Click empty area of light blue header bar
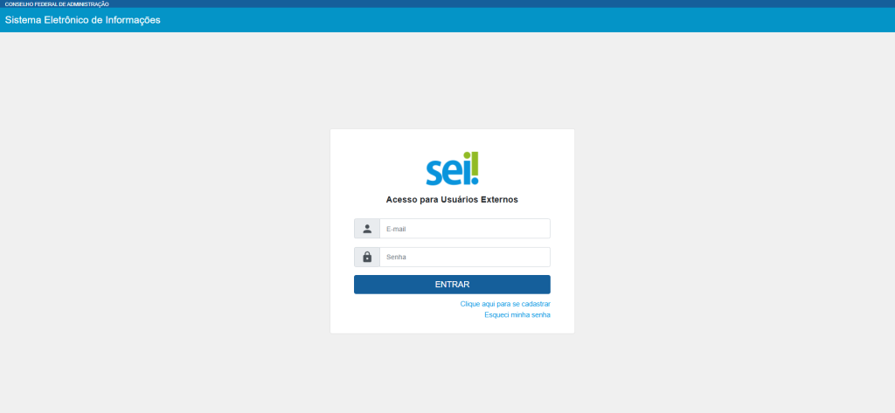Viewport: 895px width, 413px height. tap(514, 20)
